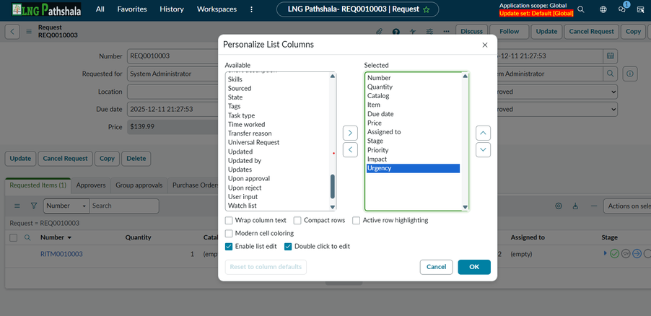Click the list Search input field

pyautogui.click(x=125, y=206)
